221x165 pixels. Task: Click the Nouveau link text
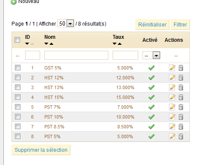click(x=29, y=2)
